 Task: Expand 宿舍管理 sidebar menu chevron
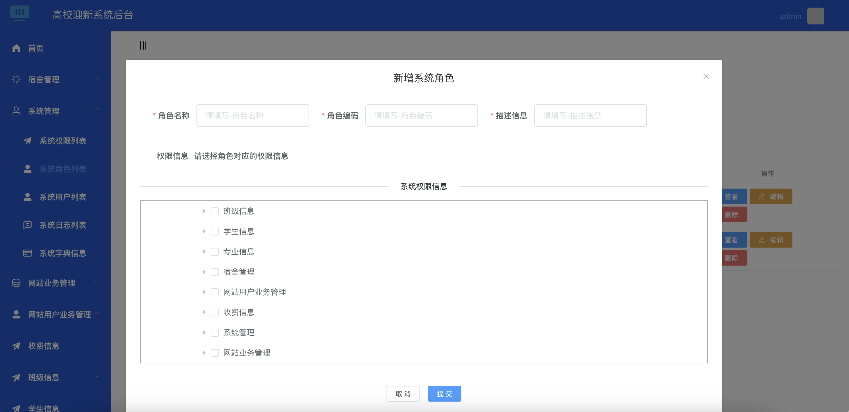pyautogui.click(x=97, y=78)
